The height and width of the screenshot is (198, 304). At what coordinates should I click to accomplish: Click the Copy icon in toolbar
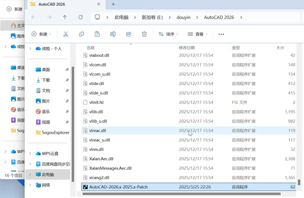tap(81, 34)
